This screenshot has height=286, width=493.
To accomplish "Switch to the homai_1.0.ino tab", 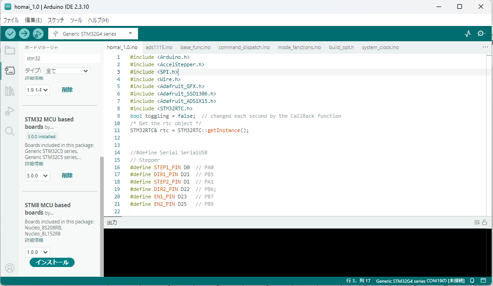I will [x=122, y=47].
